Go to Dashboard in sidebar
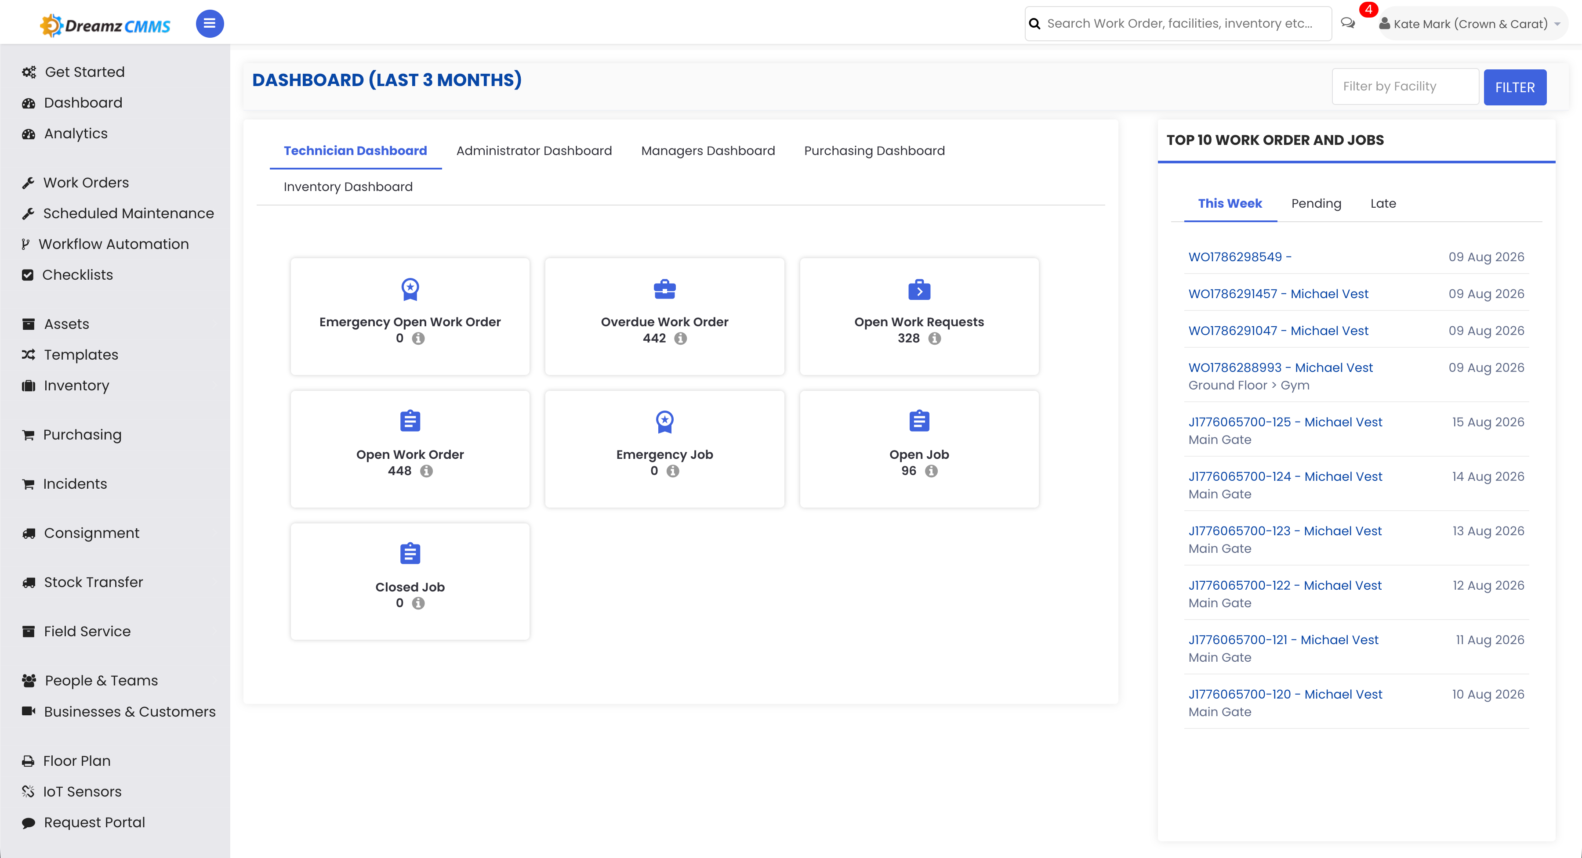1582x858 pixels. click(83, 102)
